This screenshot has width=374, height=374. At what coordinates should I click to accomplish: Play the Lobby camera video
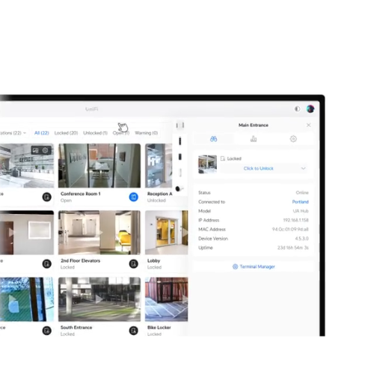(x=185, y=233)
